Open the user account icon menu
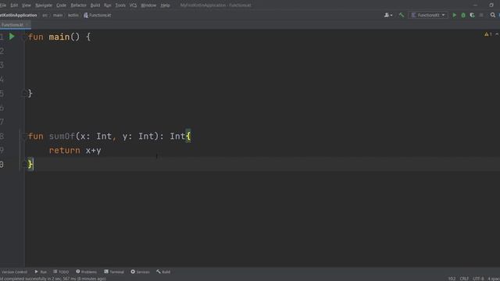 coord(388,15)
